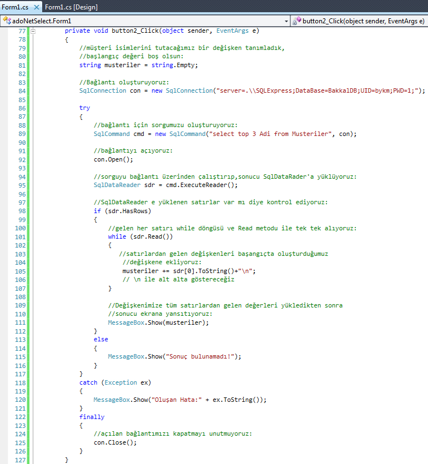Click the 'select top 3 Adi from Musteriler' query
Screen dimensions: 428x464
point(270,134)
